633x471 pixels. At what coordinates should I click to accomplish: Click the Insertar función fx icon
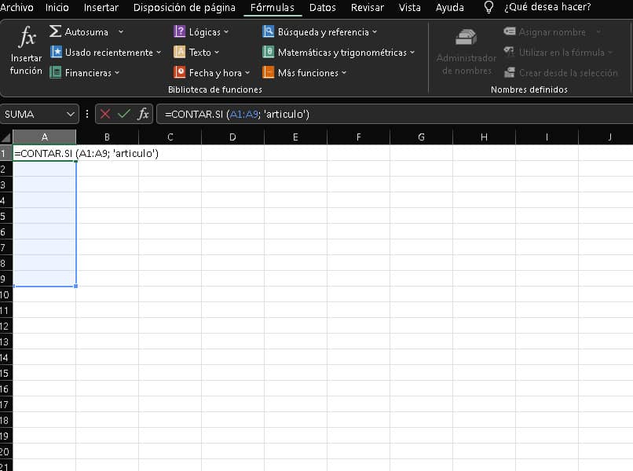click(x=27, y=39)
